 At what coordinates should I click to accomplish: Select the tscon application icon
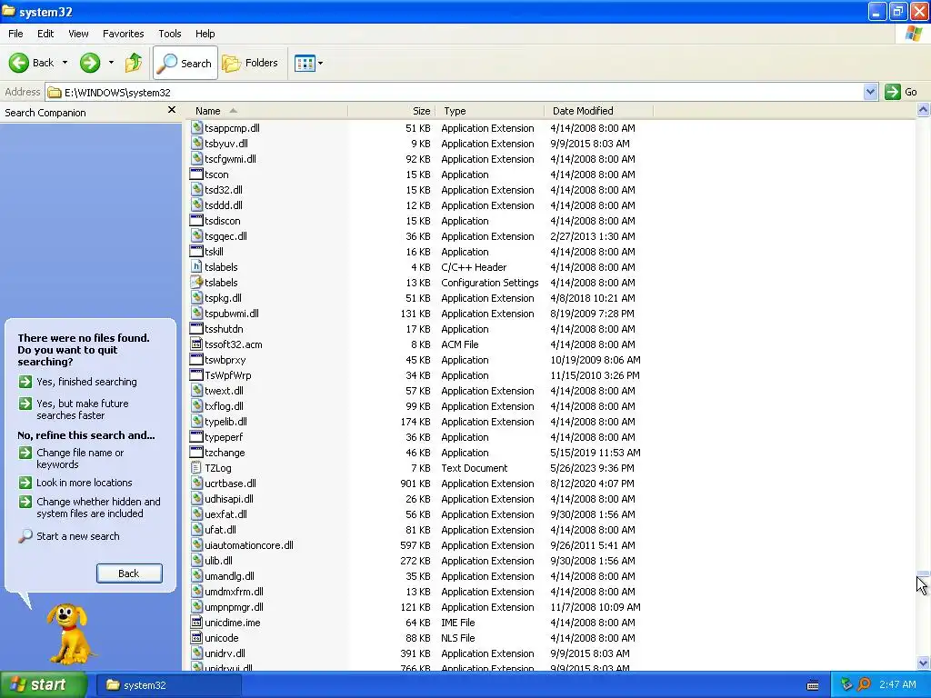(x=196, y=174)
